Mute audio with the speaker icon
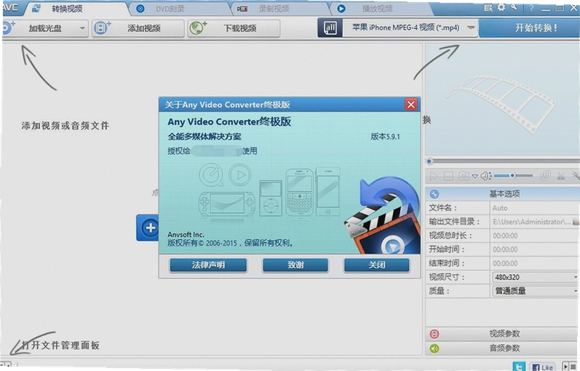The width and height of the screenshot is (580, 371). coord(485,176)
